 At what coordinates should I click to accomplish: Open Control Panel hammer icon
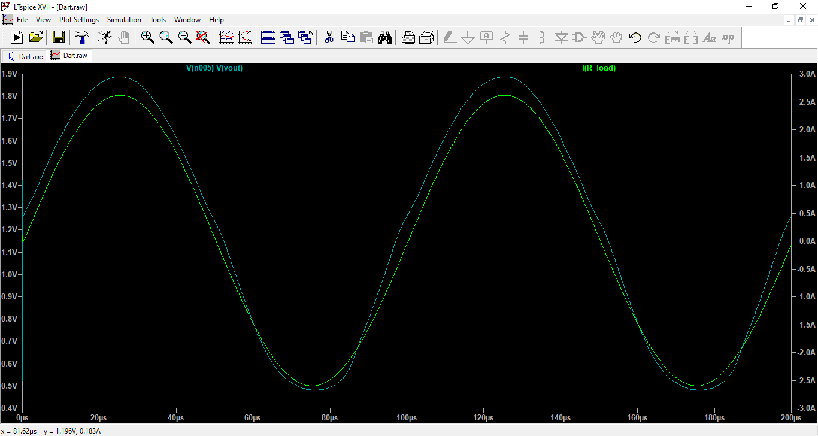pos(81,37)
